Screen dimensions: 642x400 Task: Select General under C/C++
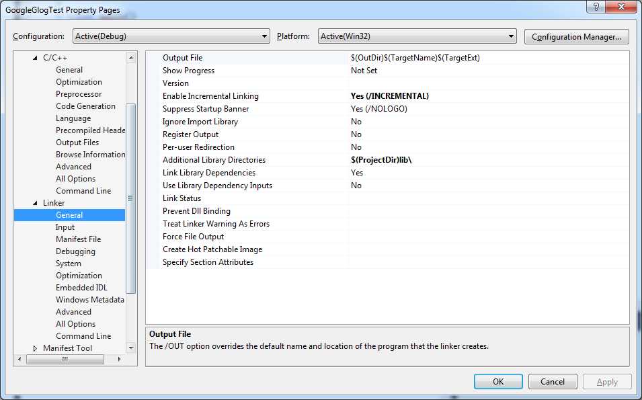point(69,70)
